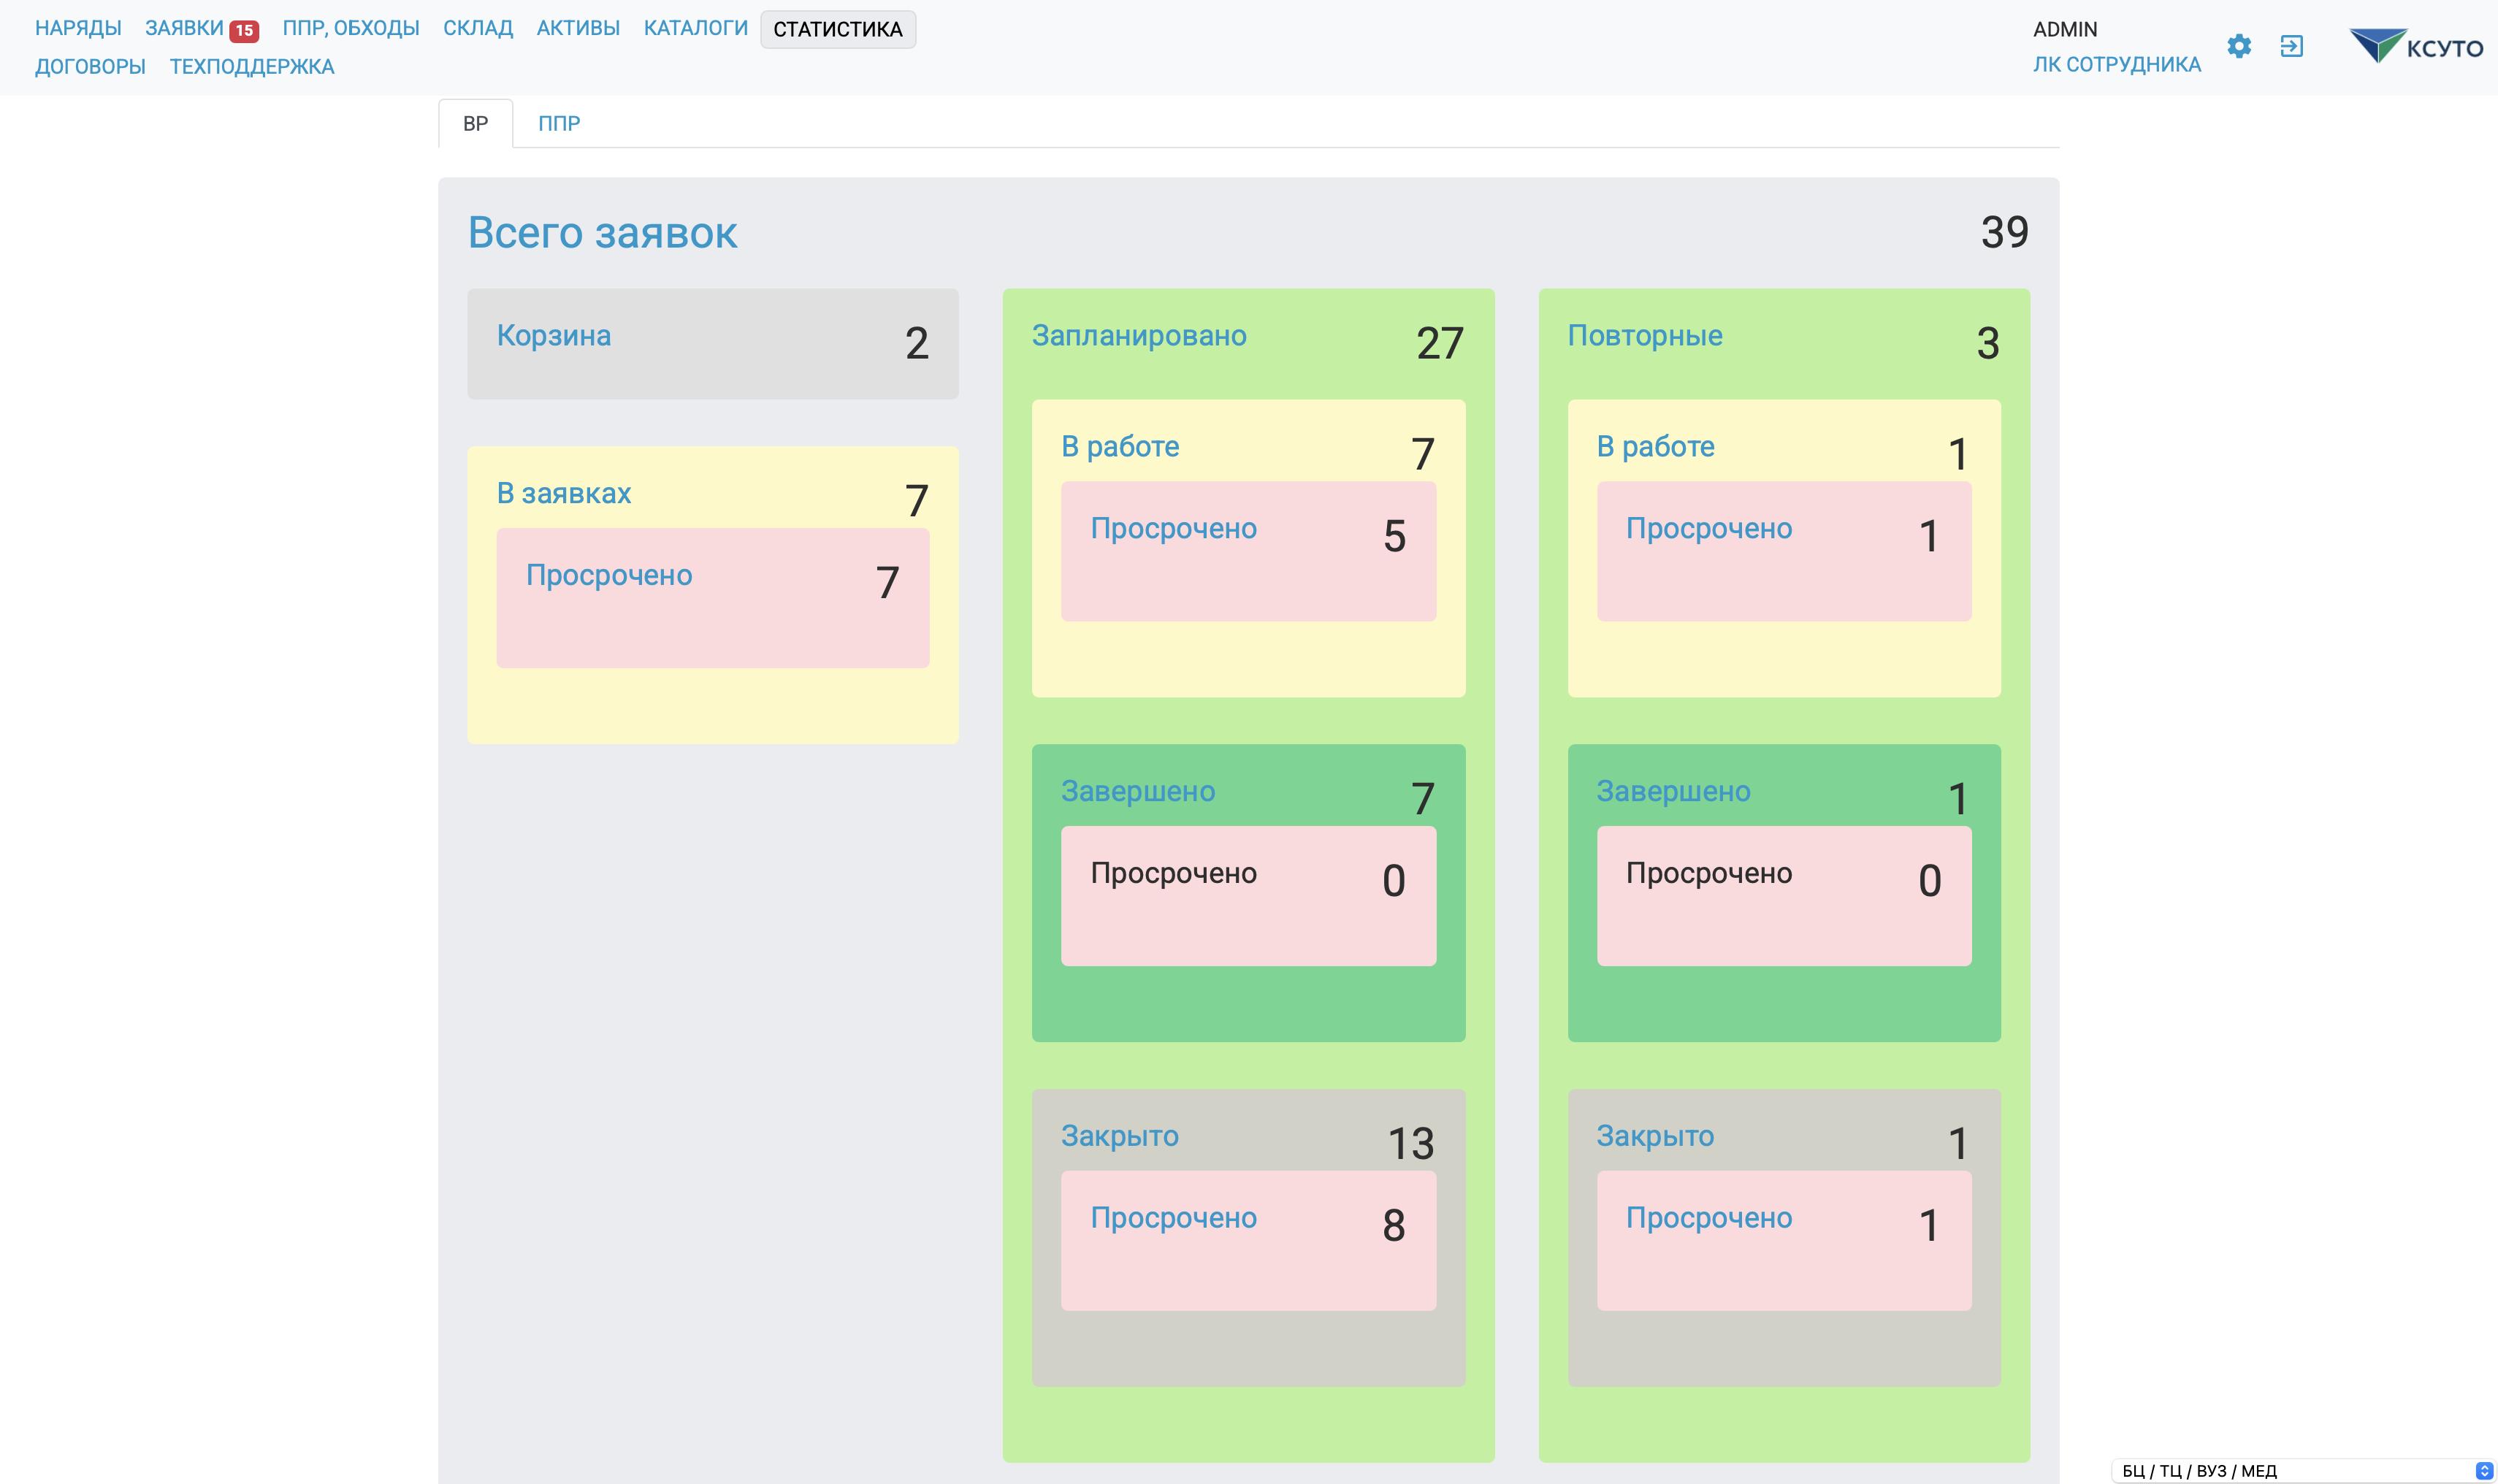Open Закрыто link in Запланировано column
The width and height of the screenshot is (2498, 1484).
point(1119,1136)
